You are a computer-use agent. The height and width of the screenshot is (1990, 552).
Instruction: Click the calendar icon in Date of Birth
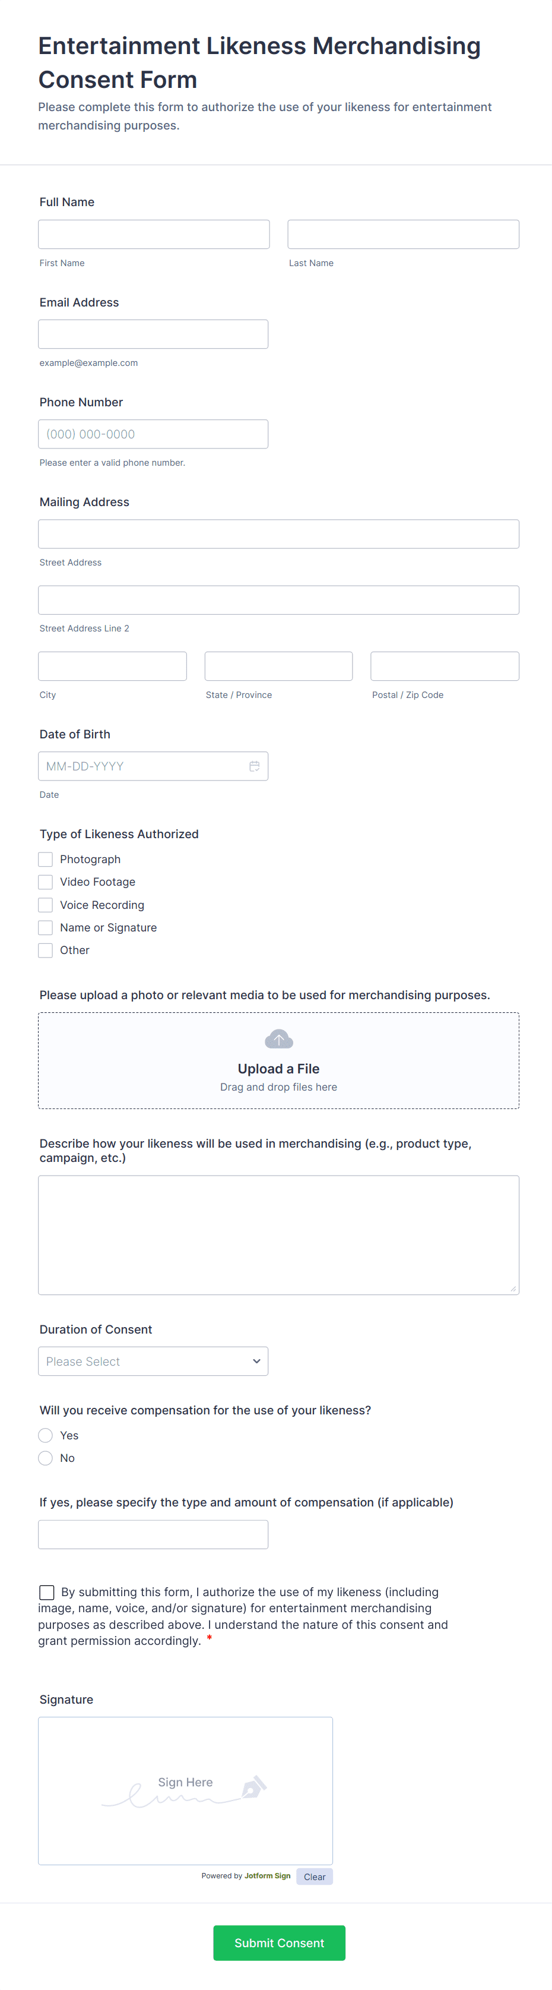pos(254,766)
